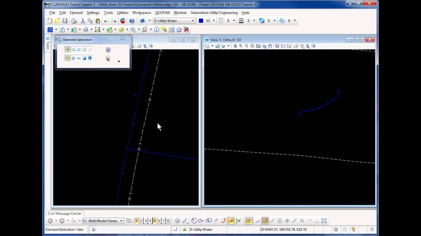Click the lock icon in status bar
The image size is (421, 236).
pos(184,229)
